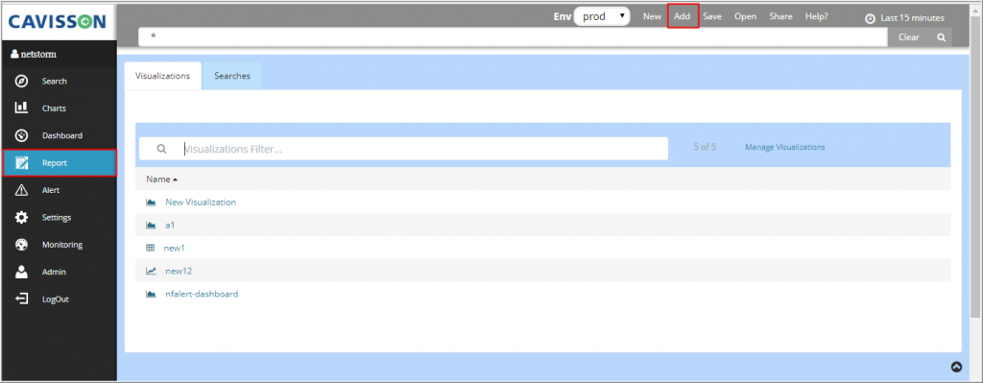Open the Admin user icon
This screenshot has width=983, height=383.
pyautogui.click(x=21, y=272)
